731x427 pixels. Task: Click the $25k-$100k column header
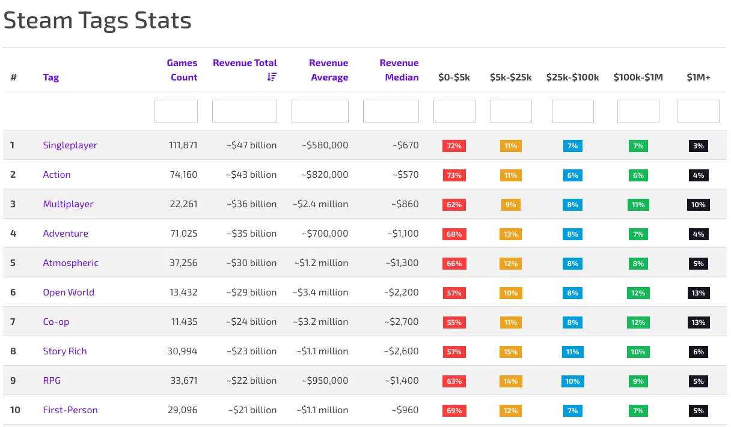pyautogui.click(x=573, y=77)
